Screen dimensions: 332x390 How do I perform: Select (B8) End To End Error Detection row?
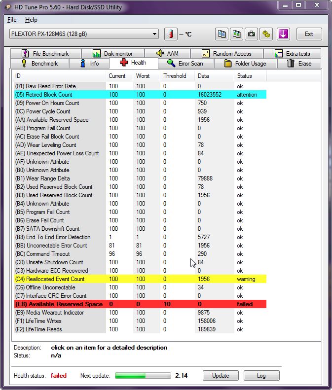(x=141, y=237)
